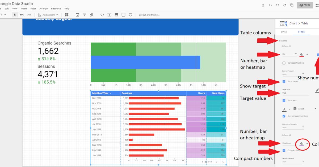The width and height of the screenshot is (319, 167).
Task: Insert a circle shape
Action: (x=131, y=15)
